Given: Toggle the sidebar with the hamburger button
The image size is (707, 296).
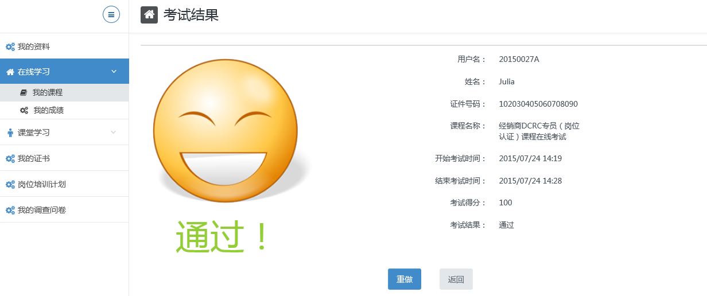Looking at the screenshot, I should coord(111,14).
